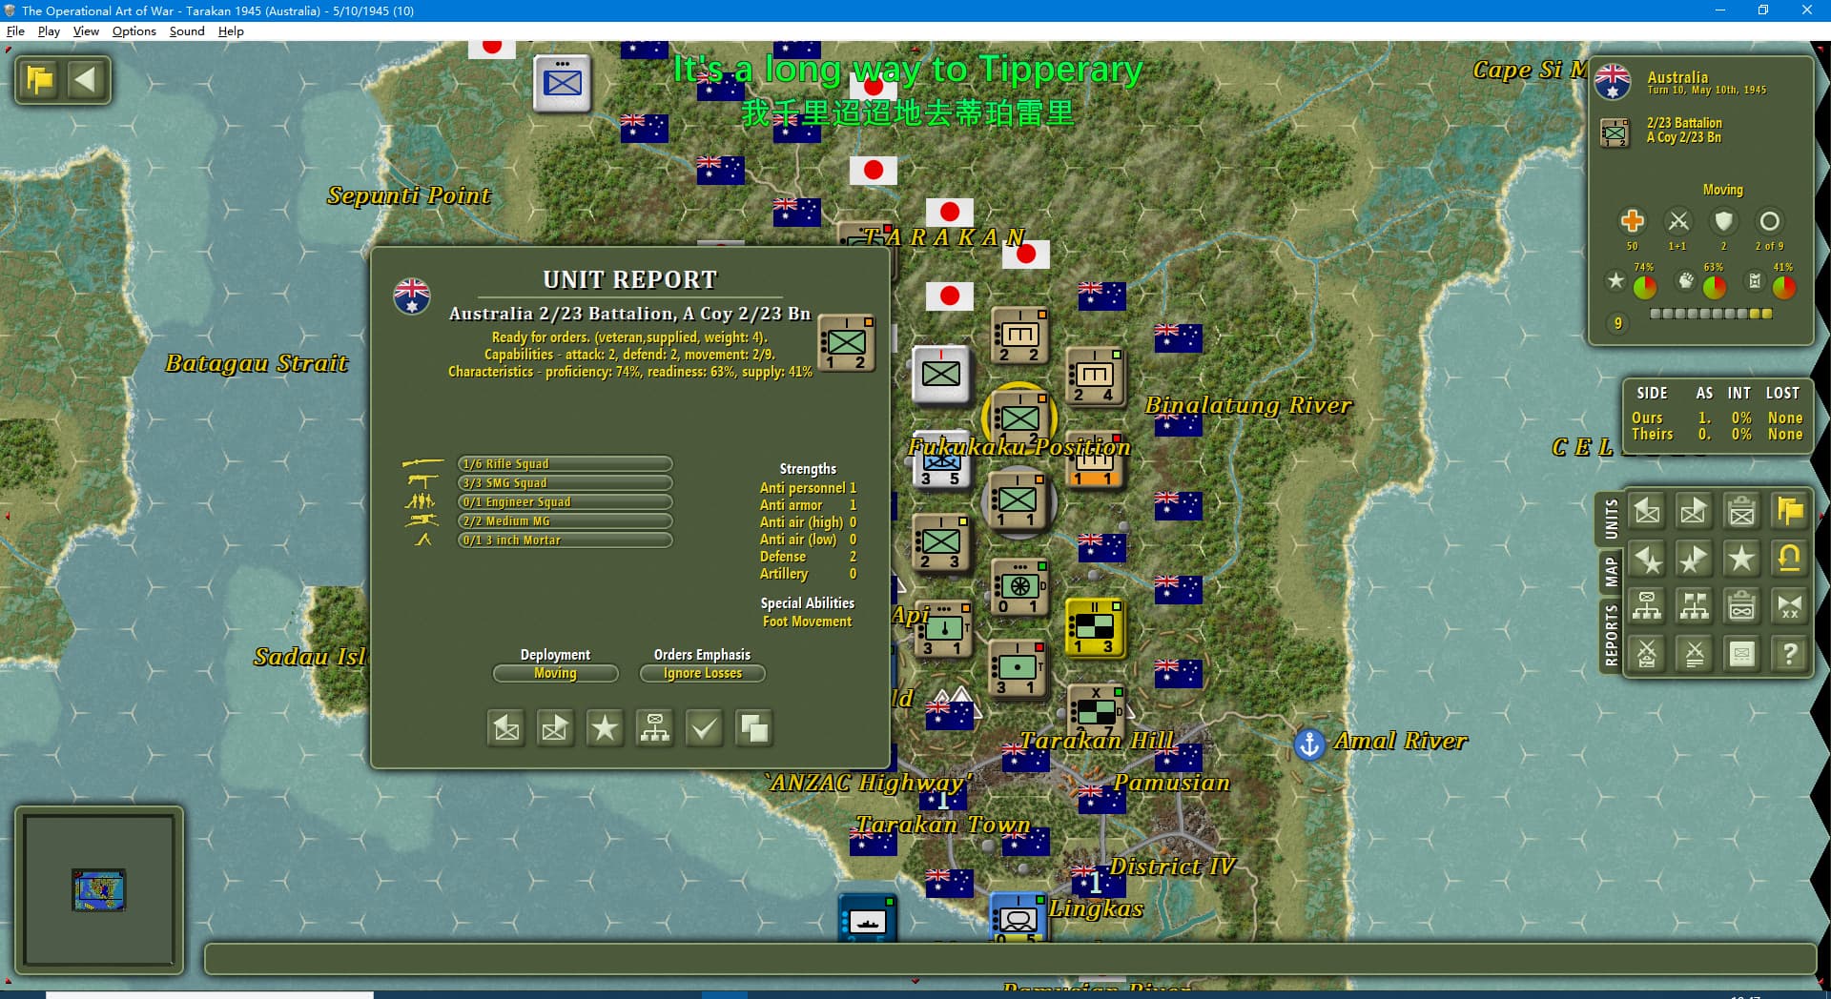Open the Orders Emphasis 'Ignore Losses' selector

pyautogui.click(x=702, y=673)
